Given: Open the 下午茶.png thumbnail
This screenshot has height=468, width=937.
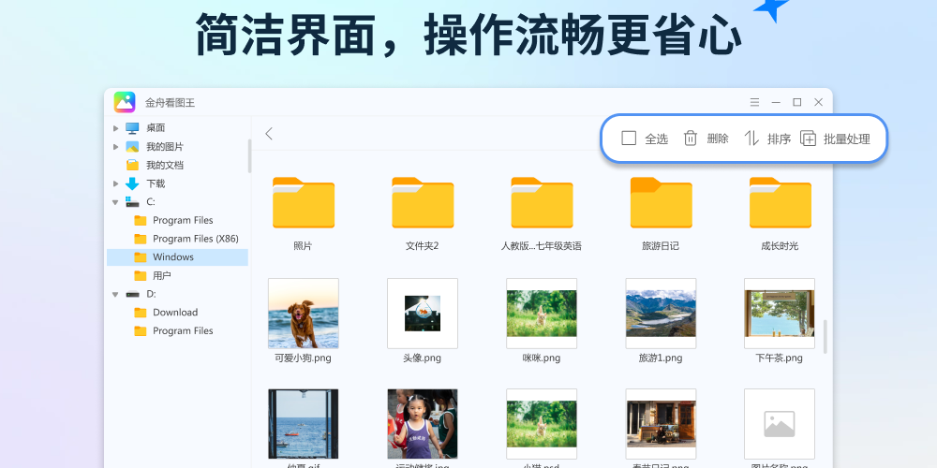Looking at the screenshot, I should pyautogui.click(x=779, y=314).
